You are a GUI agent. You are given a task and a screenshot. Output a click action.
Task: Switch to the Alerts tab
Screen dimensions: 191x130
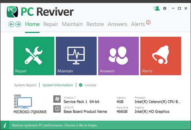[138, 24]
